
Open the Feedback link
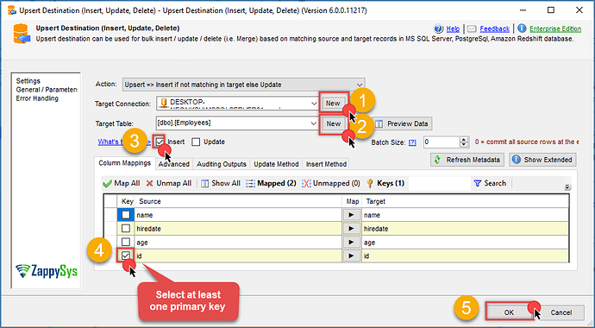pos(494,28)
